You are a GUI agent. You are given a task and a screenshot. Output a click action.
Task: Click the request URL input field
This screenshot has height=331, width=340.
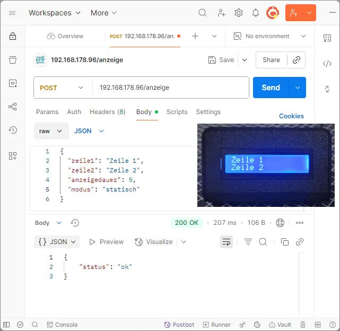(x=170, y=88)
